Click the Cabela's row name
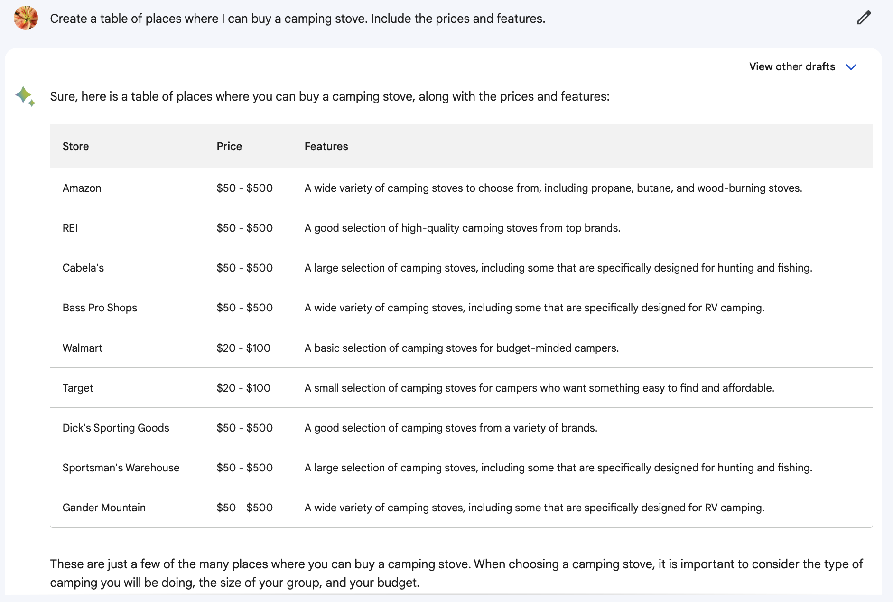This screenshot has height=602, width=893. click(x=83, y=268)
